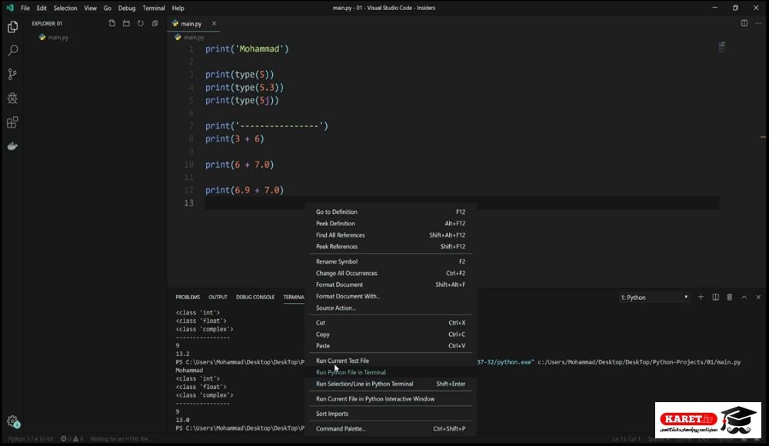
Task: Choose Go to Definition
Action: pyautogui.click(x=391, y=212)
